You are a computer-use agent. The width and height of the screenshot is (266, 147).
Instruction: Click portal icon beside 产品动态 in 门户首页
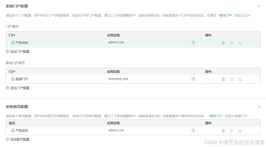(x=13, y=42)
